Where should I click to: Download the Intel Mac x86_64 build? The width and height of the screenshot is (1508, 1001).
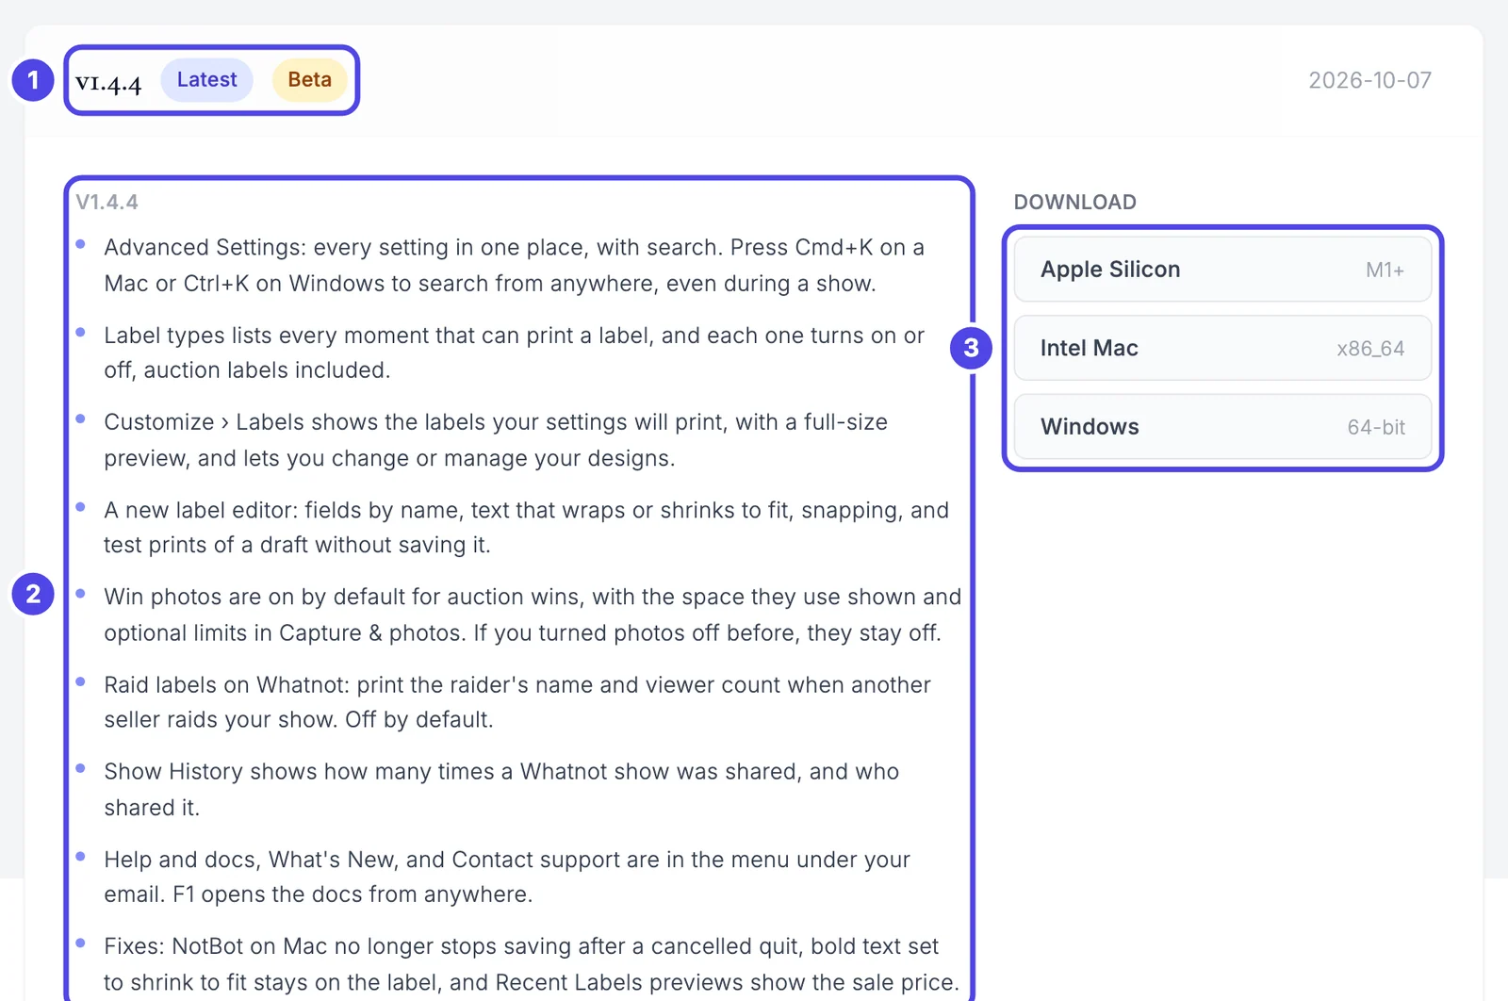(x=1222, y=348)
